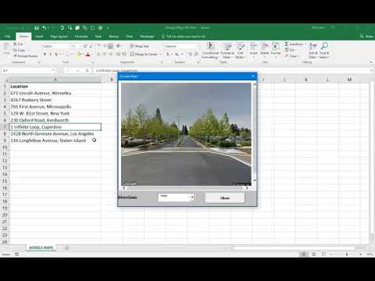Toggle Wrap Text
This screenshot has width=375, height=281.
139,46
